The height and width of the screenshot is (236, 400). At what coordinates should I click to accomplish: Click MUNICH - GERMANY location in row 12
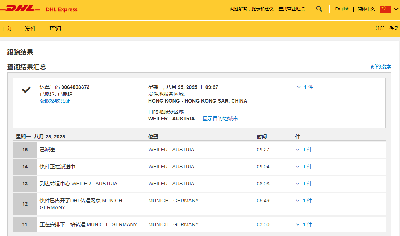pyautogui.click(x=174, y=201)
